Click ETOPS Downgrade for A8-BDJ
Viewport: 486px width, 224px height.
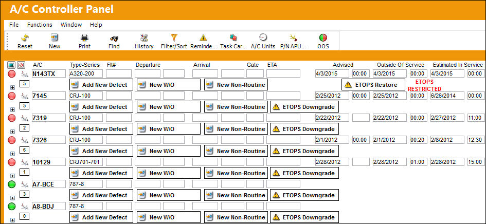pos(304,217)
